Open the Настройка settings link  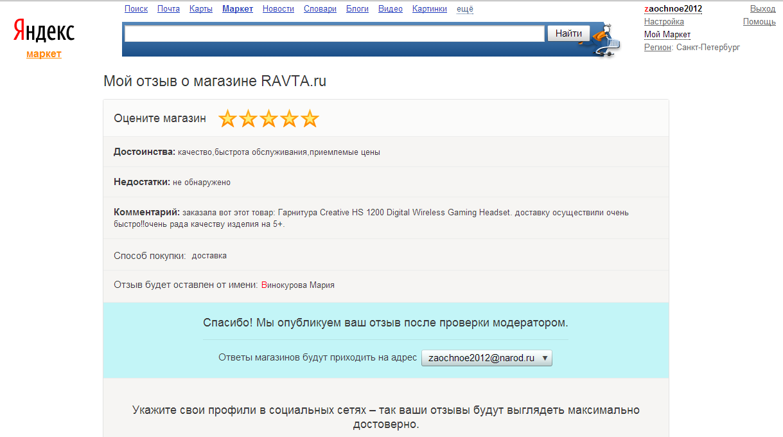pos(664,22)
